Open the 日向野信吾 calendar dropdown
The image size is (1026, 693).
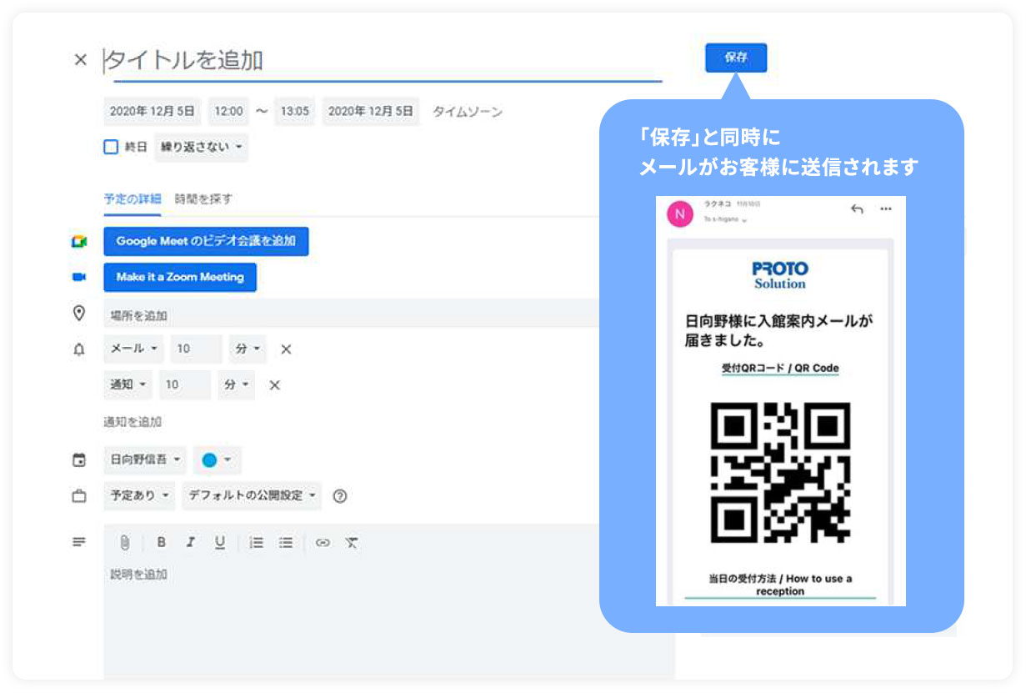point(145,459)
